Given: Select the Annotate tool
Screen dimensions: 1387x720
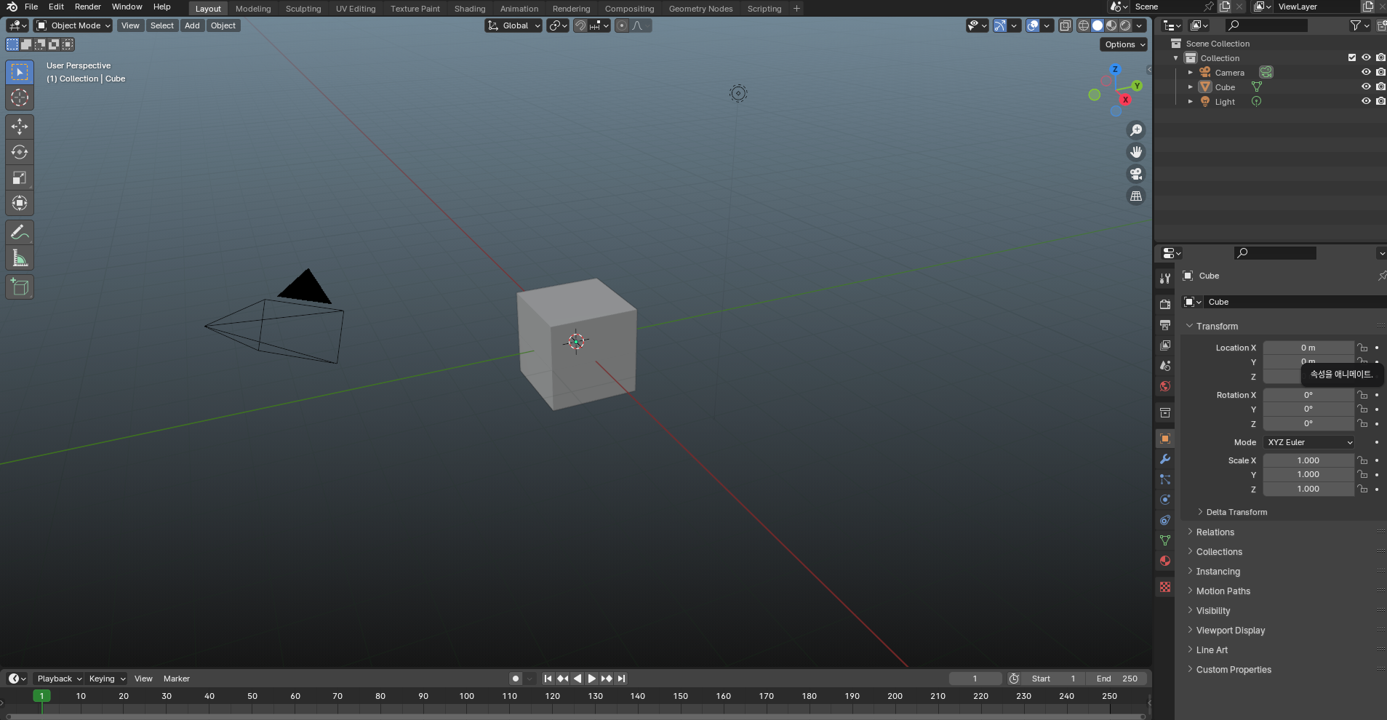Looking at the screenshot, I should click(x=20, y=233).
